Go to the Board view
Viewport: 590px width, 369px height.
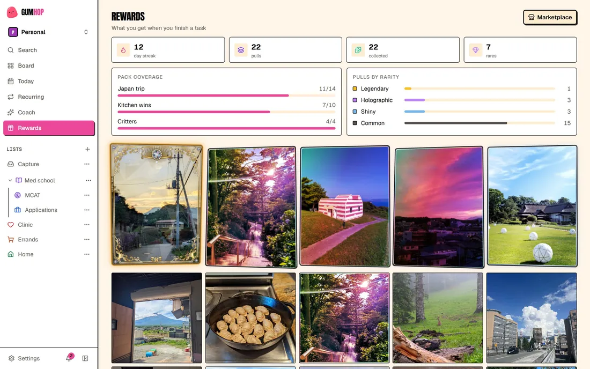tap(49, 65)
